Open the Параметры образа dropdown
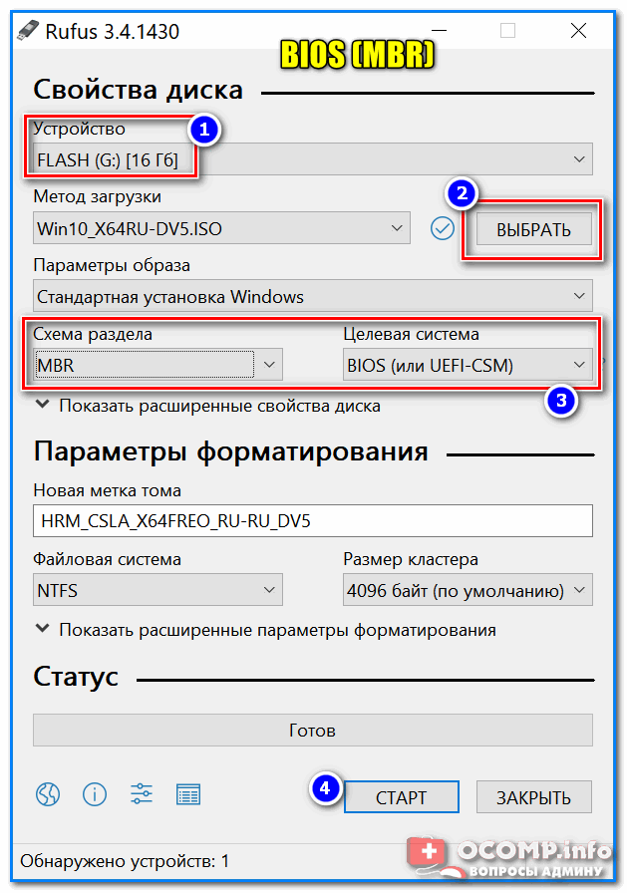Image resolution: width=627 pixels, height=893 pixels. pyautogui.click(x=313, y=296)
